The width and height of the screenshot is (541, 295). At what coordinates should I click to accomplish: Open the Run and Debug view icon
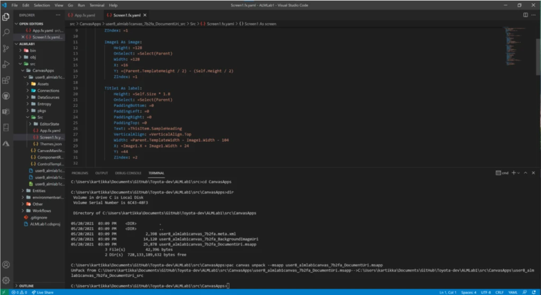coord(6,64)
